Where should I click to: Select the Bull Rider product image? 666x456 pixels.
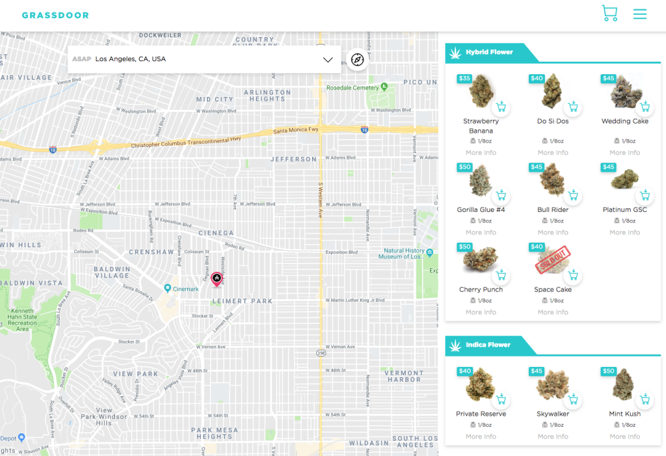coord(552,180)
